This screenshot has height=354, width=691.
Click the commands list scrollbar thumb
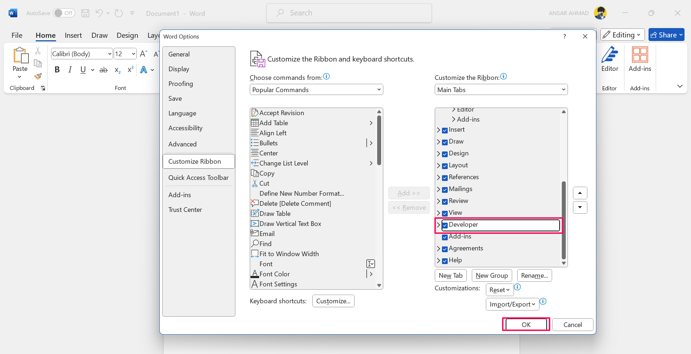coord(379,140)
